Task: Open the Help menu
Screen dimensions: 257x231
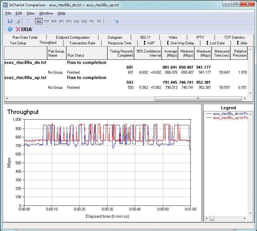Action: [62, 13]
